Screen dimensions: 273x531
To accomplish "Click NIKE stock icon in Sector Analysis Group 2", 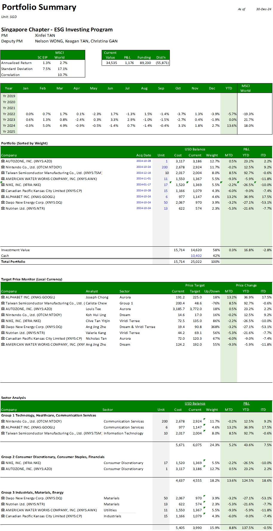I will pyautogui.click(x=3, y=463).
